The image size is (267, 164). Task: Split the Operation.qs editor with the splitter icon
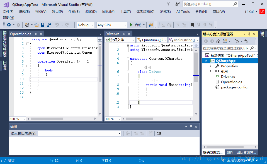point(100,39)
